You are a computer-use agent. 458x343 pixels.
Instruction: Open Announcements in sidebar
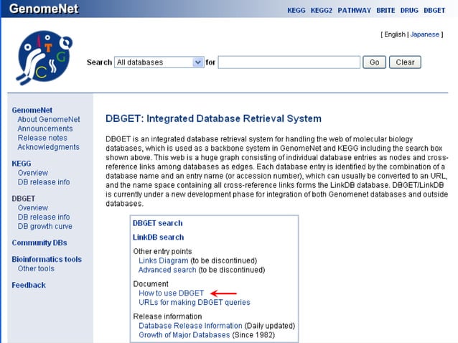coord(45,128)
